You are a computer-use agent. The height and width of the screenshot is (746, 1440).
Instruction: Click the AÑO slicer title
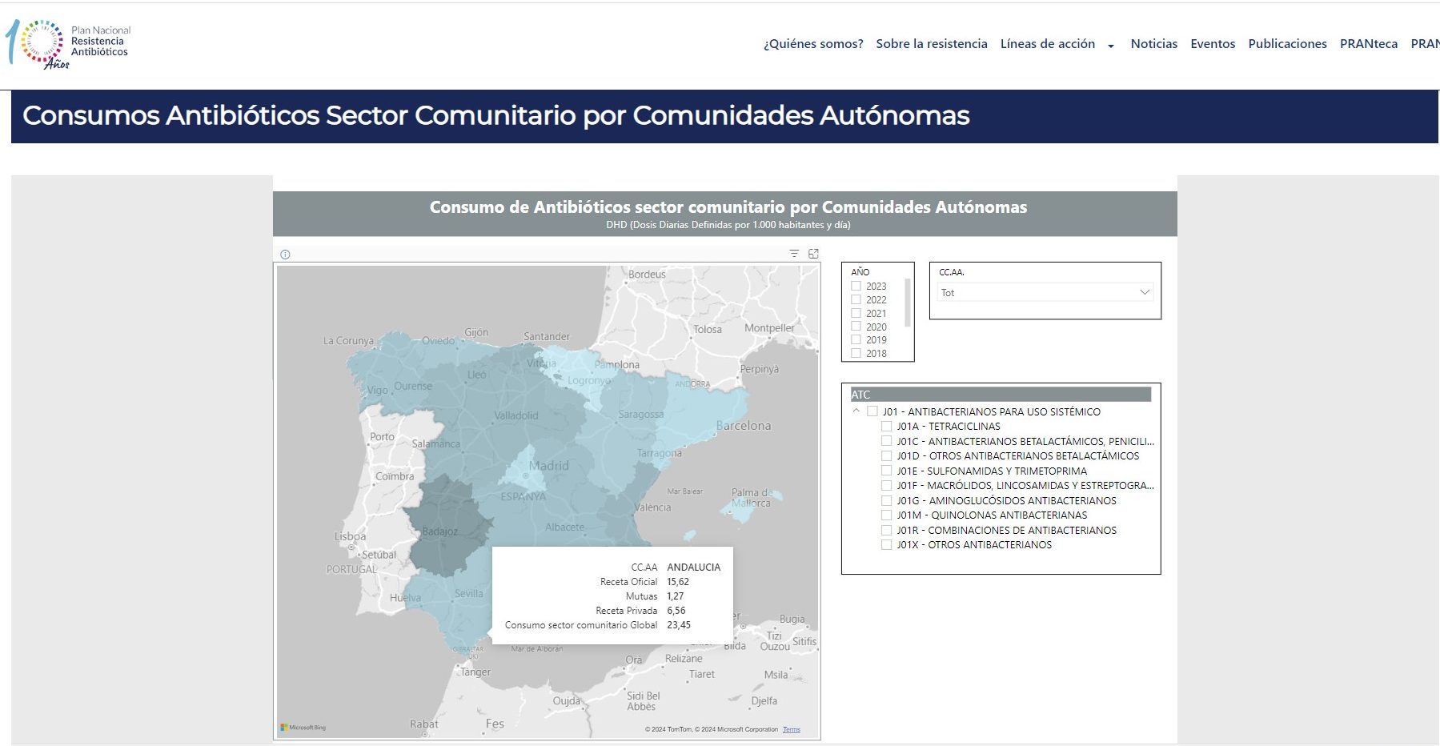click(x=860, y=272)
